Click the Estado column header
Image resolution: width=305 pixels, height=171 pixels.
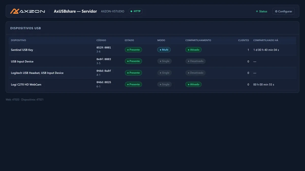(129, 40)
